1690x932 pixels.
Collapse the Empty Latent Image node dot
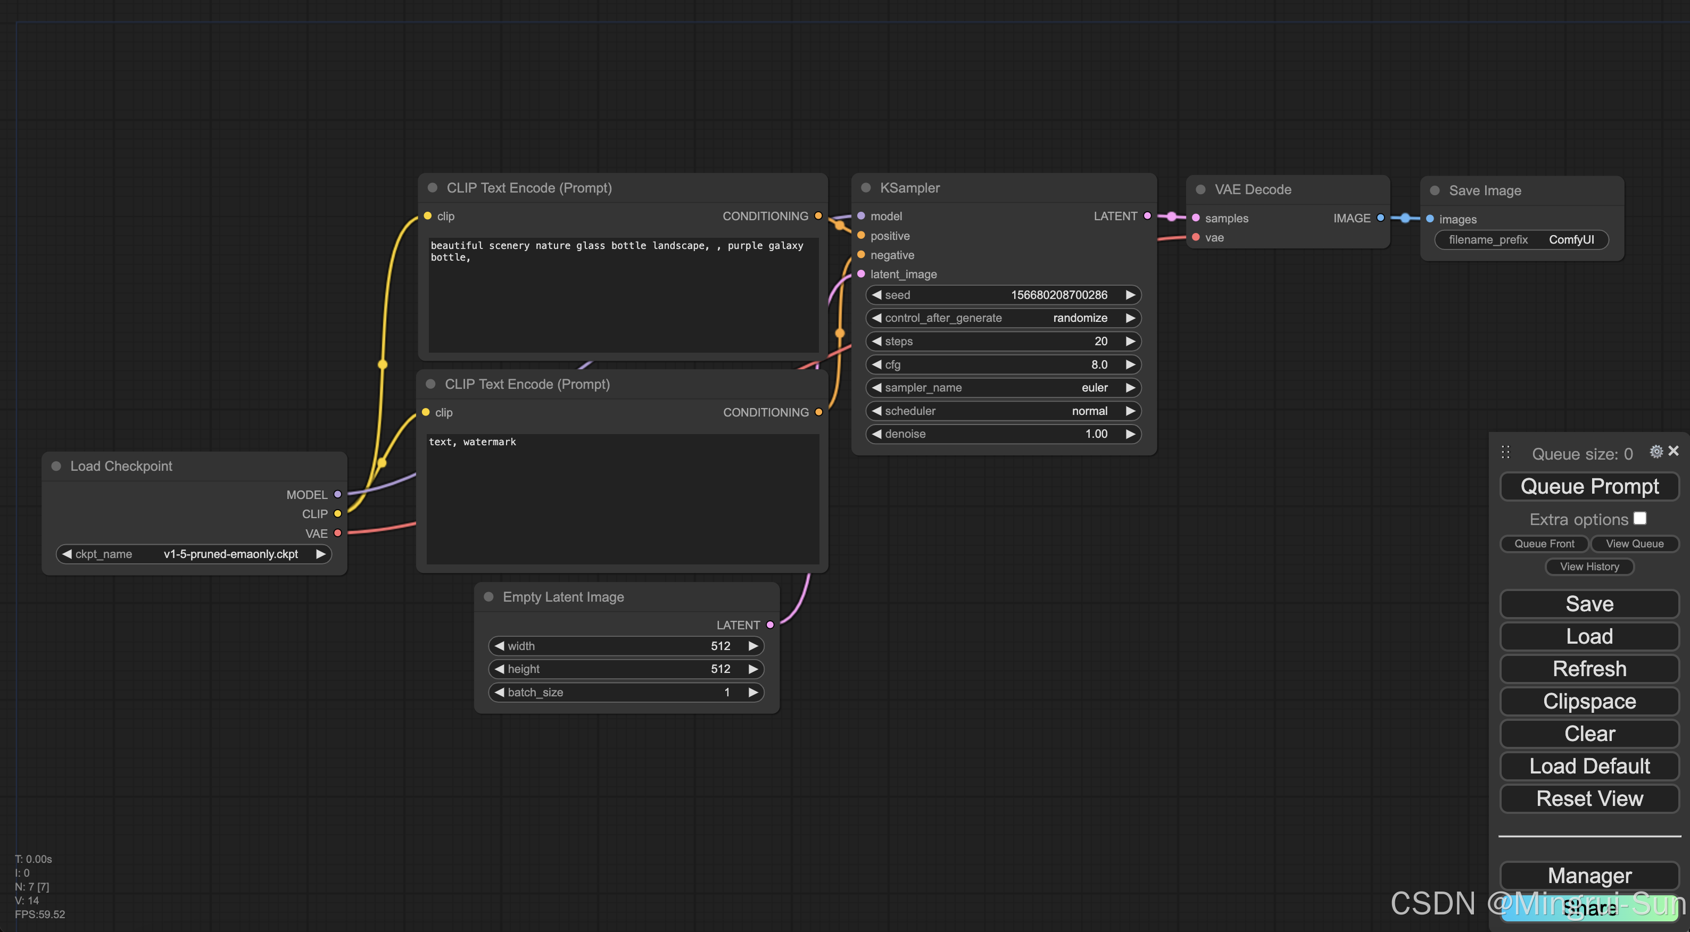(489, 596)
